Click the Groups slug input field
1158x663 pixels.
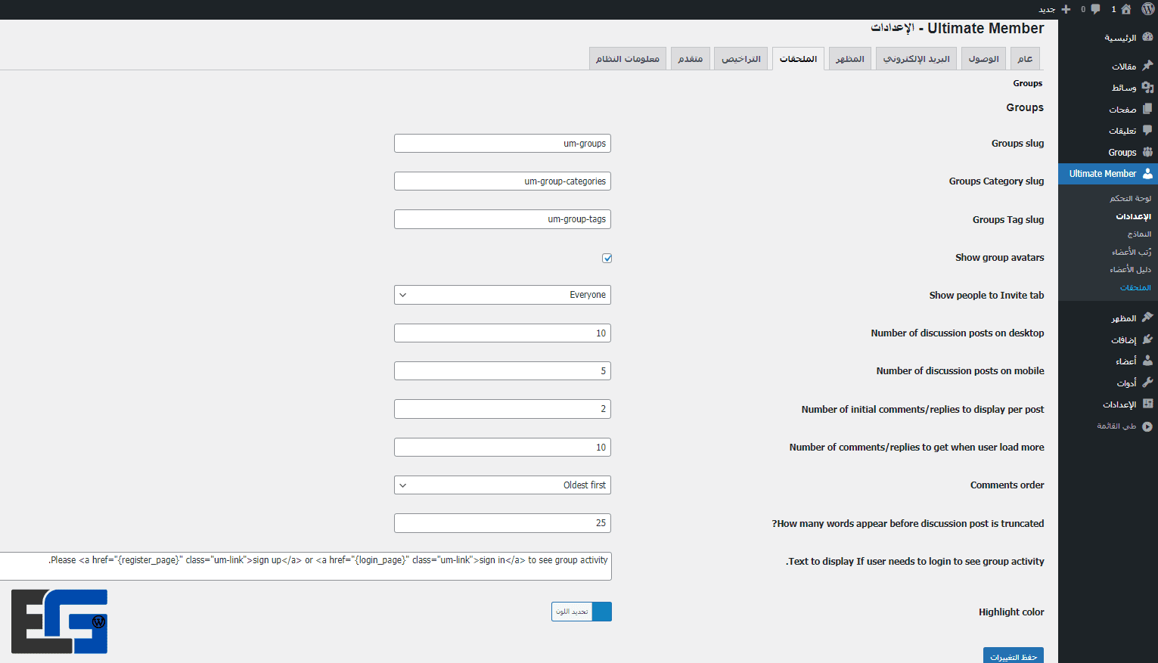(502, 144)
